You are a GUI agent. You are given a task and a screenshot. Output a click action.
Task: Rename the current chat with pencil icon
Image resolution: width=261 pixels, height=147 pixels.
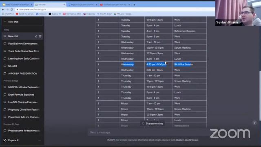point(36,36)
